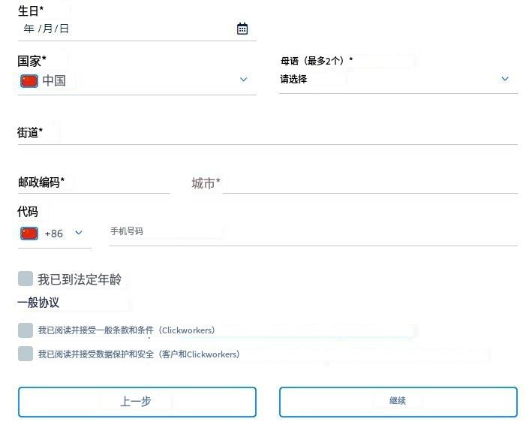Click the China flag beside +86 code
The image size is (526, 425).
tap(29, 234)
